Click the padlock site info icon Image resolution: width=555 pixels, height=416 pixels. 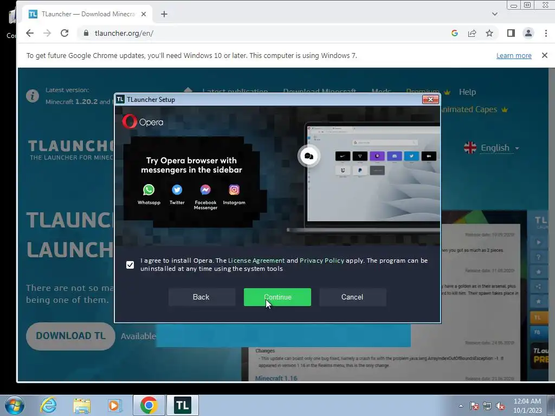[86, 33]
